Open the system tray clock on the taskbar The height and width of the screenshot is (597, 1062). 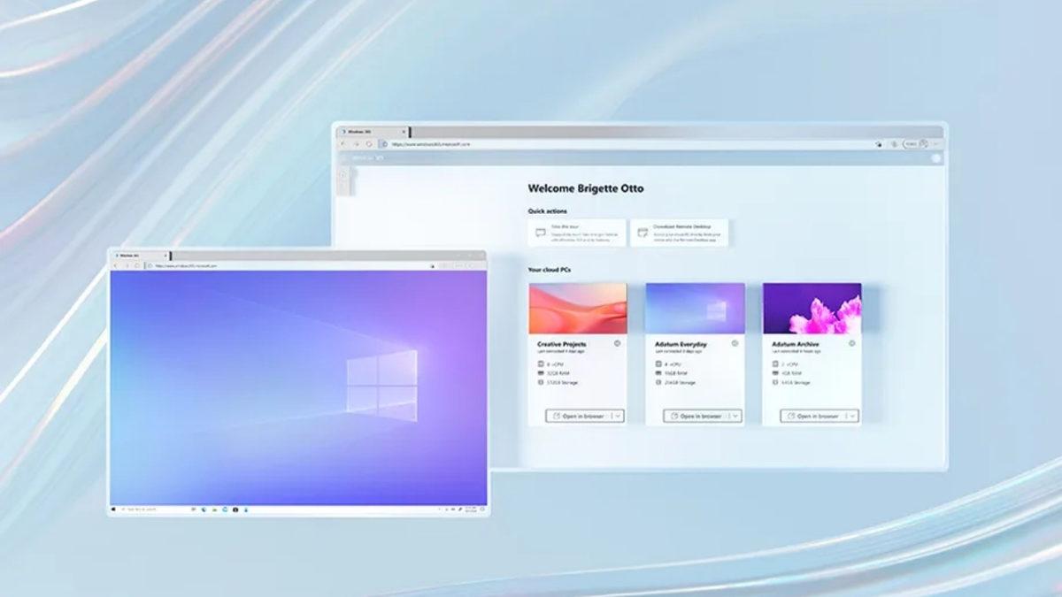point(471,509)
